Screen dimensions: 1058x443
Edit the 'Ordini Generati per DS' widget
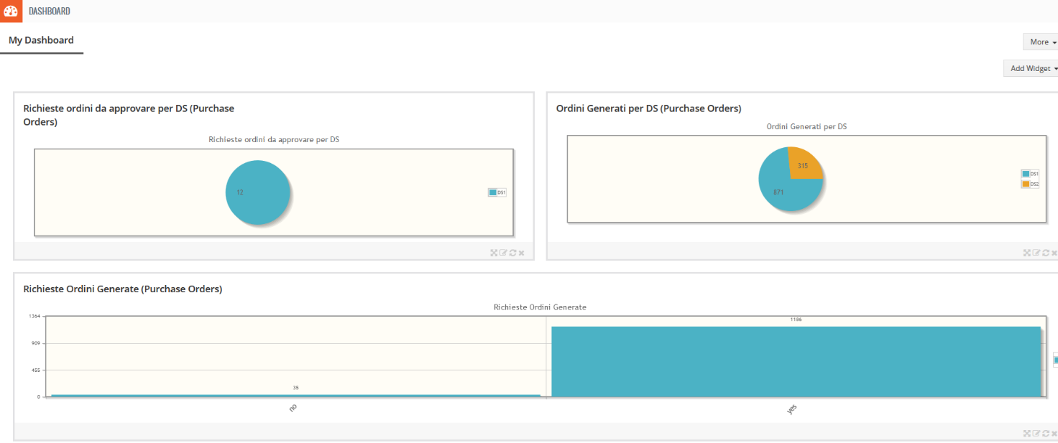1036,253
